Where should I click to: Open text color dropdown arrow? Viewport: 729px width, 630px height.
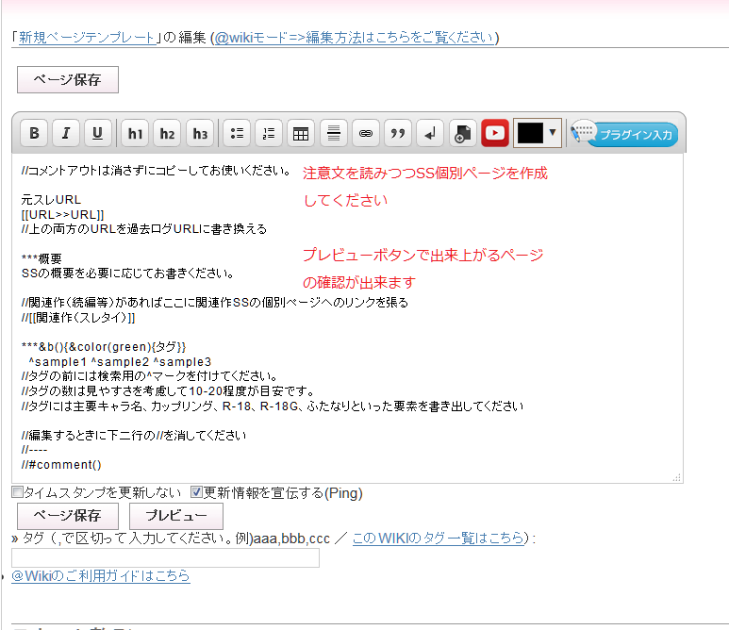[553, 133]
